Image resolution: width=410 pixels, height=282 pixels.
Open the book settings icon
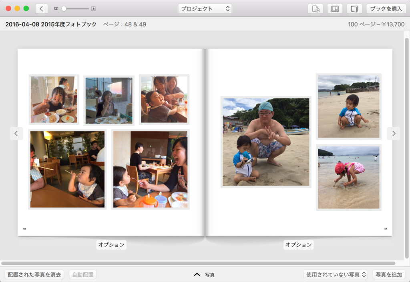tap(354, 9)
